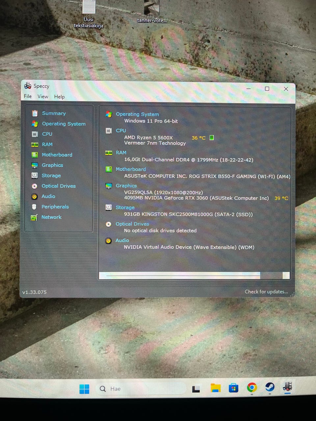Viewport: 316px width, 421px height.
Task: Open Microsoft Store from the taskbar
Action: [x=234, y=388]
